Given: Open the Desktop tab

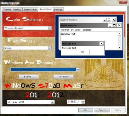Looking at the screenshot, I should pyautogui.click(x=17, y=10).
